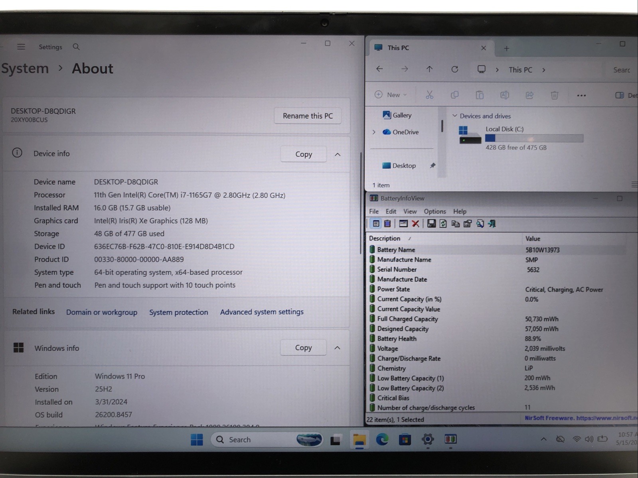Click the Show Battery Information toolbar icon
638x478 pixels.
click(375, 224)
